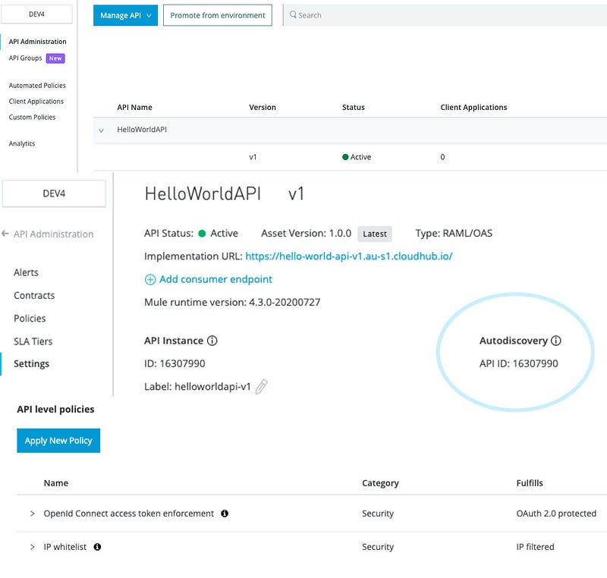607x578 pixels.
Task: Click the Autodiscovery info icon
Action: [556, 341]
